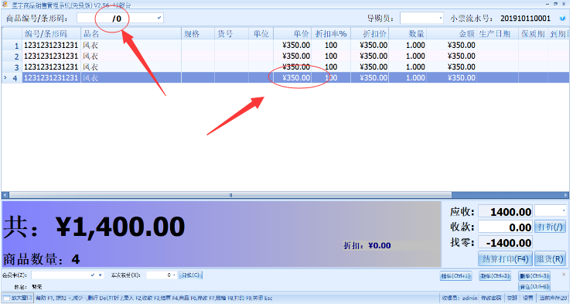Screen dimensions: 573x304
Task: Click the 退货(R) button
Action: click(550, 259)
